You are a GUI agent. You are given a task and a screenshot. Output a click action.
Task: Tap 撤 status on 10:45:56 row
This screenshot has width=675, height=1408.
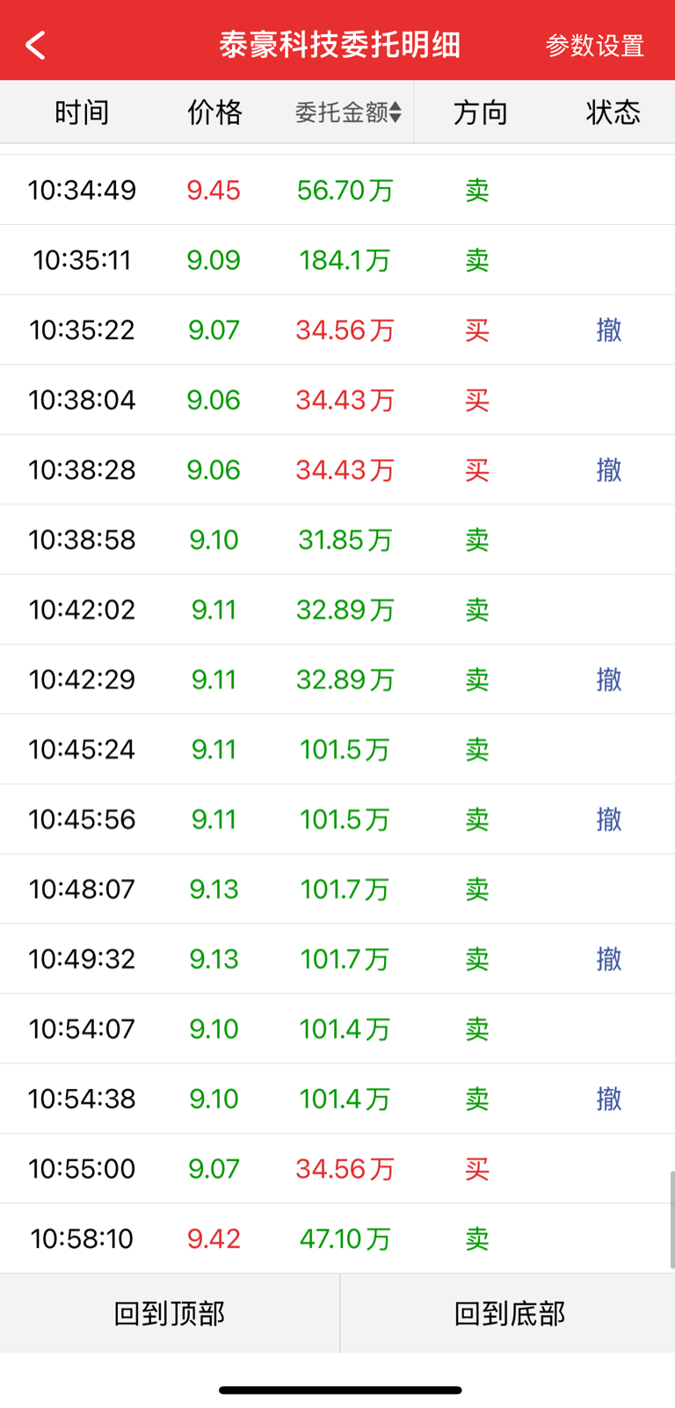coord(609,819)
